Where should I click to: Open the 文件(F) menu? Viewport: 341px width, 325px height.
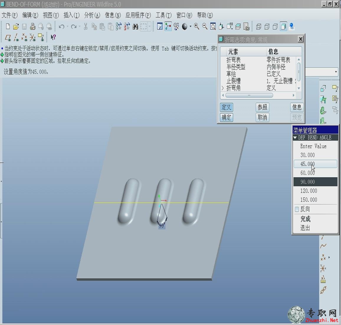coord(9,15)
